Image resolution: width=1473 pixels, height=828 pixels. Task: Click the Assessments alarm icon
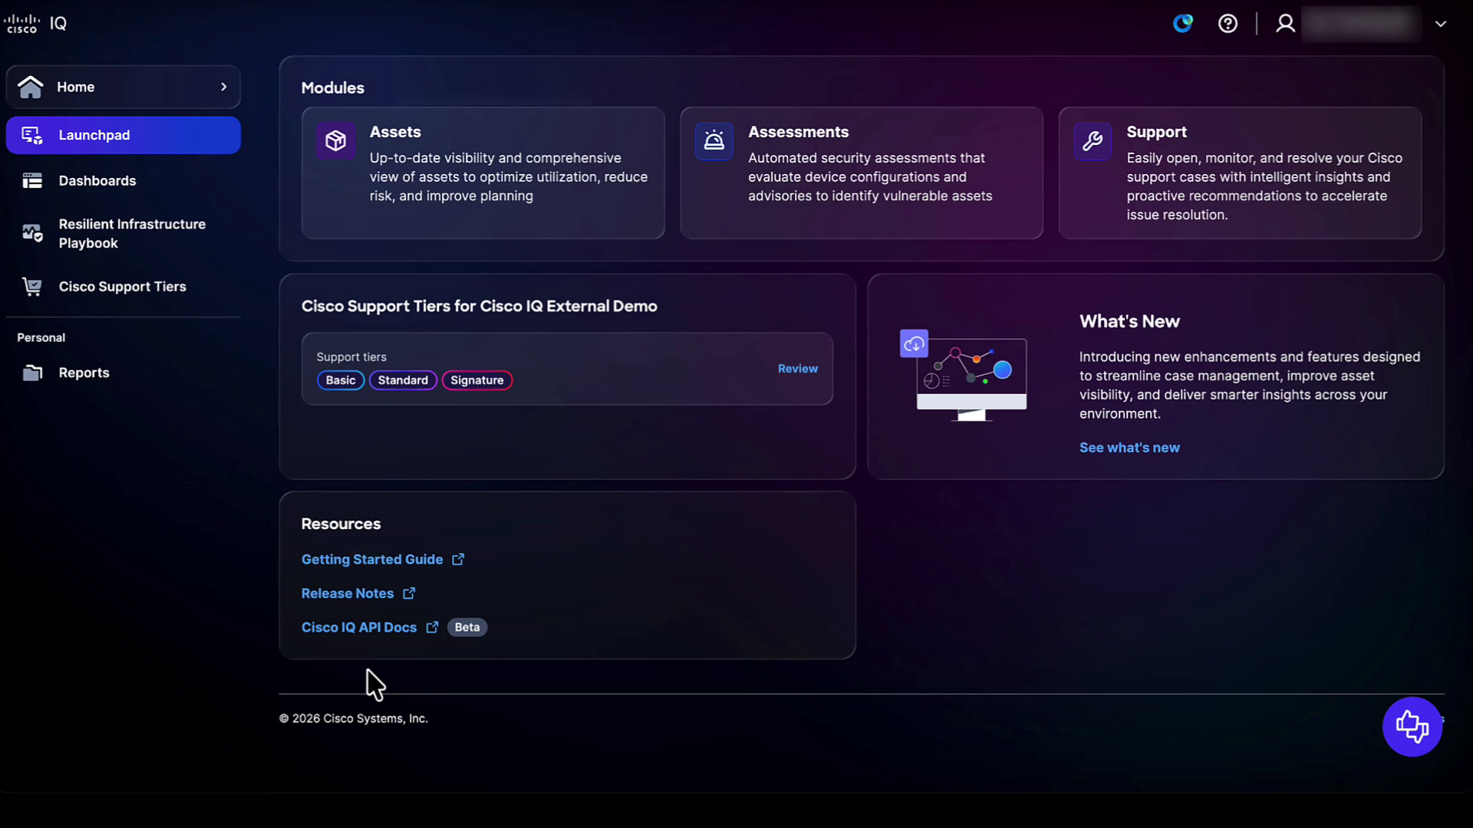click(x=713, y=141)
